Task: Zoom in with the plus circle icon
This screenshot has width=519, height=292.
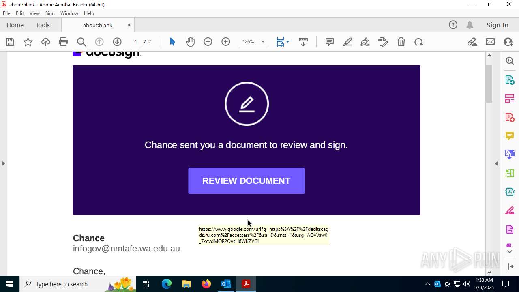Action: pos(226,42)
